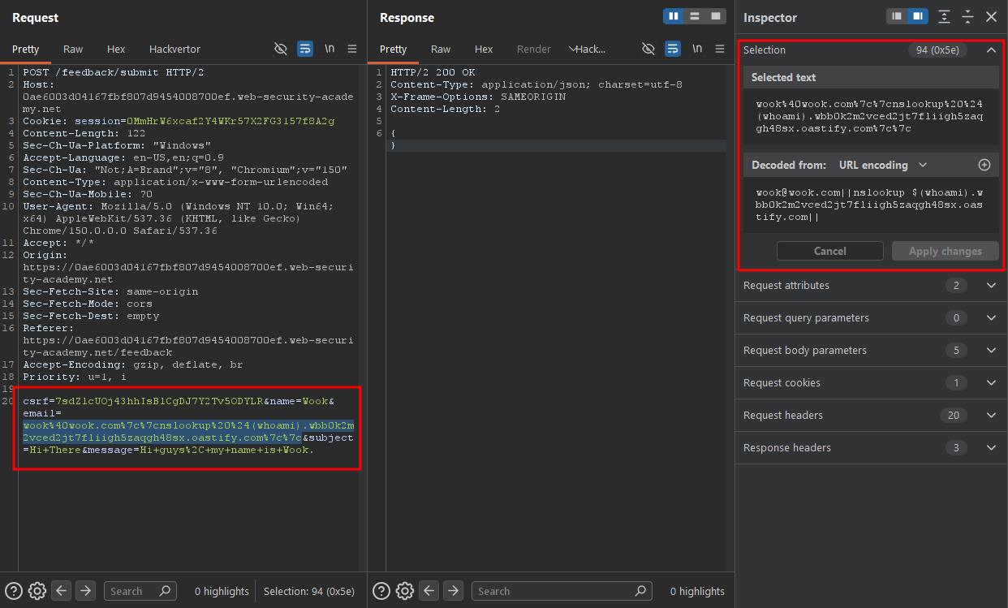Expand all Inspector sections
This screenshot has height=608, width=1008.
coord(944,17)
